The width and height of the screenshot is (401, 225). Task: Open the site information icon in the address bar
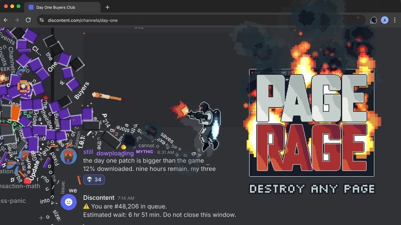pyautogui.click(x=41, y=20)
